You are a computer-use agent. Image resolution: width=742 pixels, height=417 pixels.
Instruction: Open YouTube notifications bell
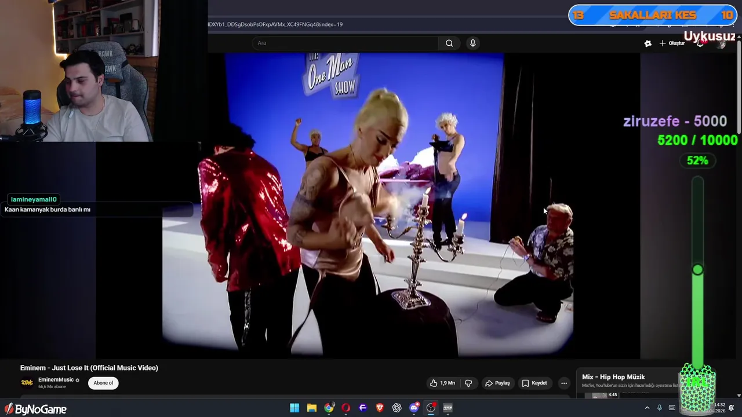700,43
